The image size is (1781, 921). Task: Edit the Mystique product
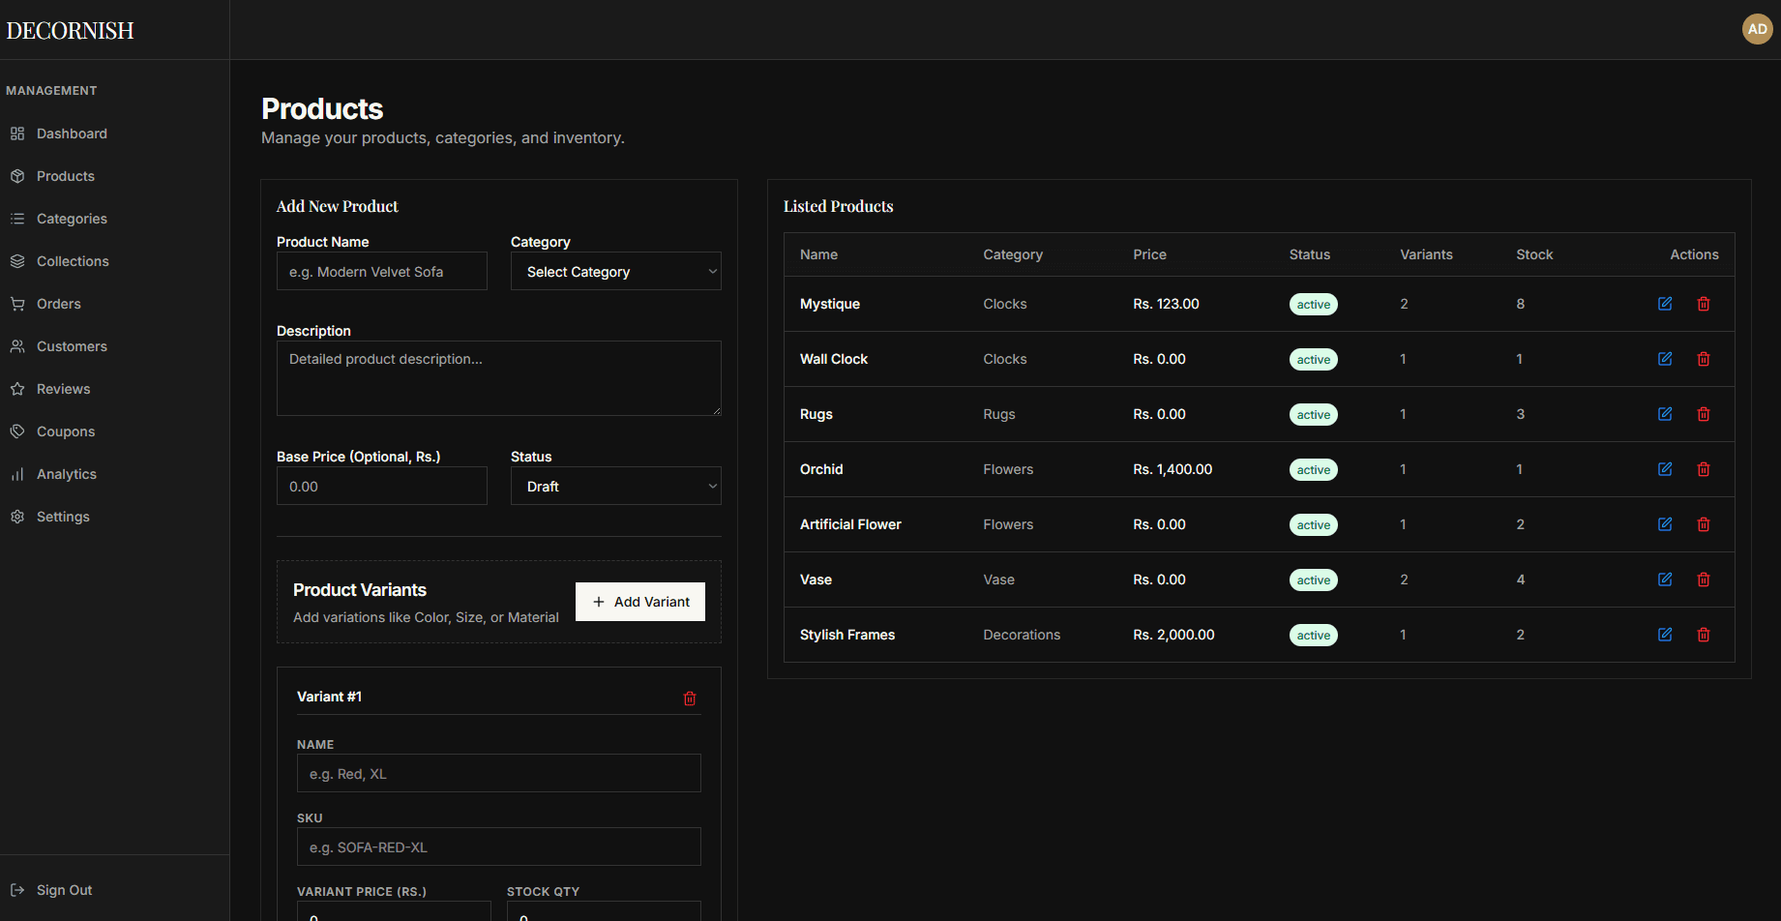(x=1665, y=304)
